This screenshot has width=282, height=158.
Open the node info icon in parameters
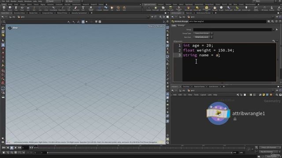276,22
